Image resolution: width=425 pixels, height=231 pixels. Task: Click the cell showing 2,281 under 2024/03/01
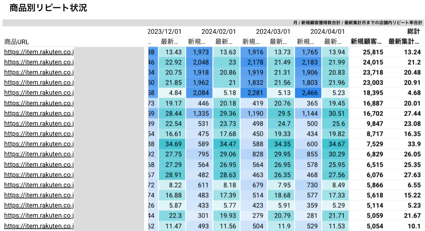tap(254, 93)
